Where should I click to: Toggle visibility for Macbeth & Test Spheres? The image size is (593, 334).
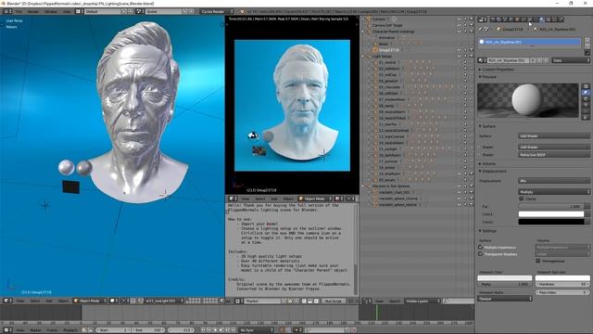(x=460, y=186)
